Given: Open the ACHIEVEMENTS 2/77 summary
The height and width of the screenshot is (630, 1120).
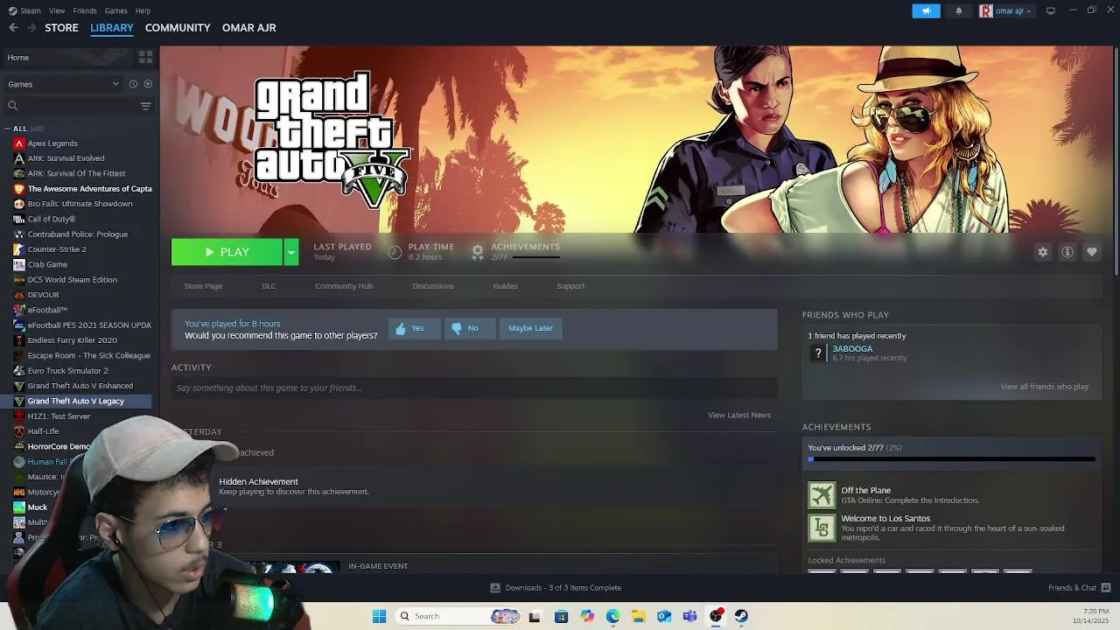Looking at the screenshot, I should pyautogui.click(x=515, y=251).
